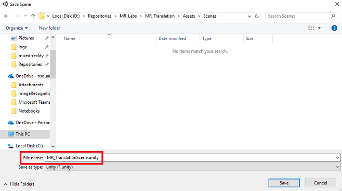Open the Organize menu
The height and width of the screenshot is (191, 342).
pos(17,28)
